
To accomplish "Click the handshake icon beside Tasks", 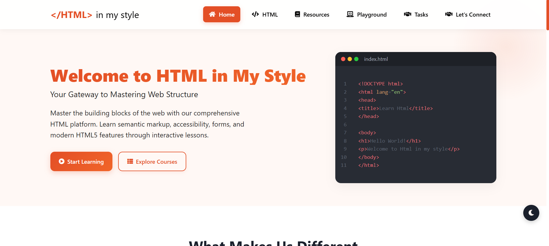I will [x=407, y=14].
